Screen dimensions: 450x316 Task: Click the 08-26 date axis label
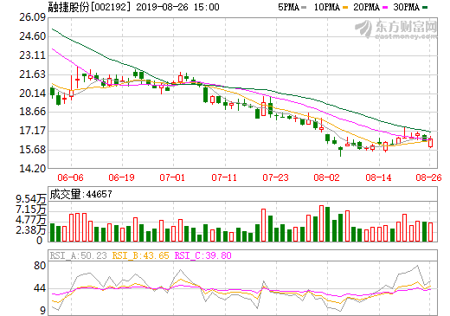[428, 177]
